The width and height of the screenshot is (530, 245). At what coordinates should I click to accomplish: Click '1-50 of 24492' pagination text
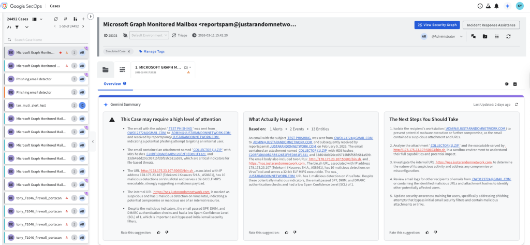pyautogui.click(x=69, y=26)
